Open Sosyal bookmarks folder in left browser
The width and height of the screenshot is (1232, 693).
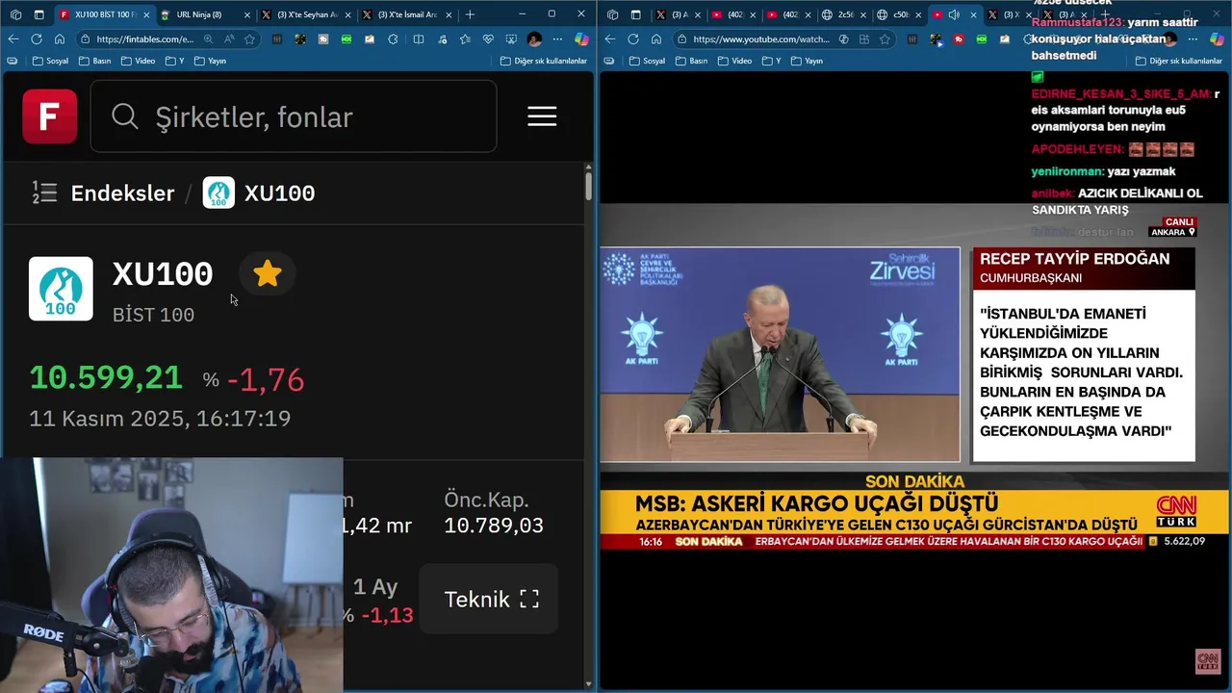(50, 61)
